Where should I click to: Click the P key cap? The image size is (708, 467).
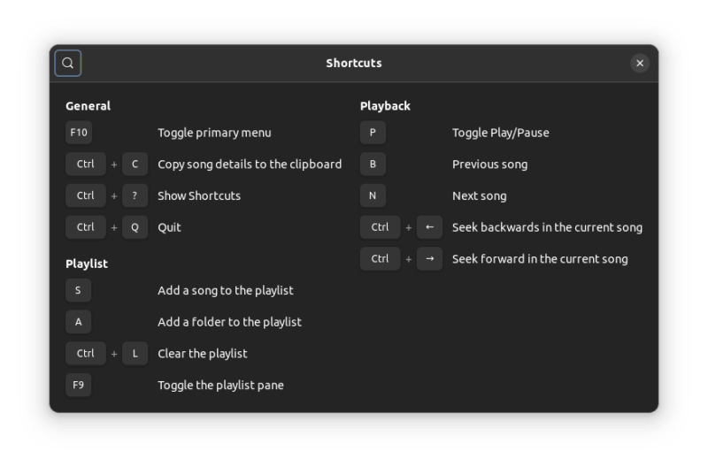coord(373,133)
